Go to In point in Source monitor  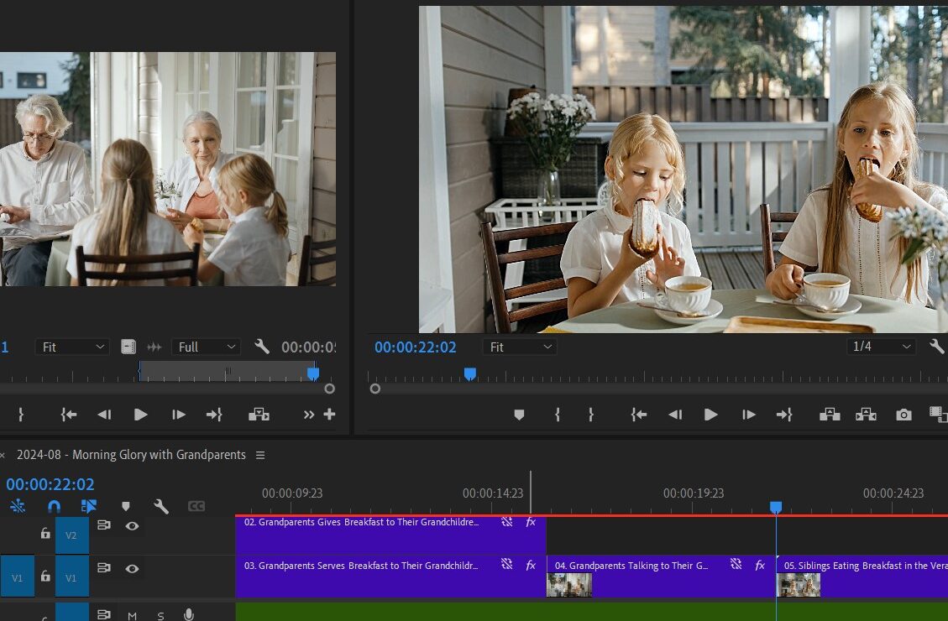click(x=68, y=415)
